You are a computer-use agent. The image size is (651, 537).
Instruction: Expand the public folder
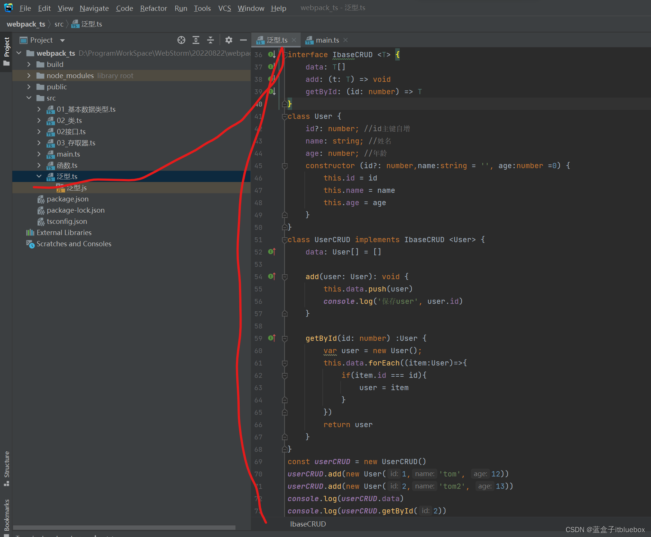(x=29, y=87)
